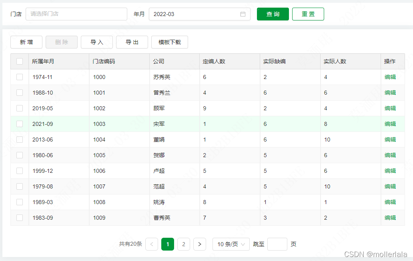
Task: Tick the select-all checkbox in header
Action: click(20, 61)
